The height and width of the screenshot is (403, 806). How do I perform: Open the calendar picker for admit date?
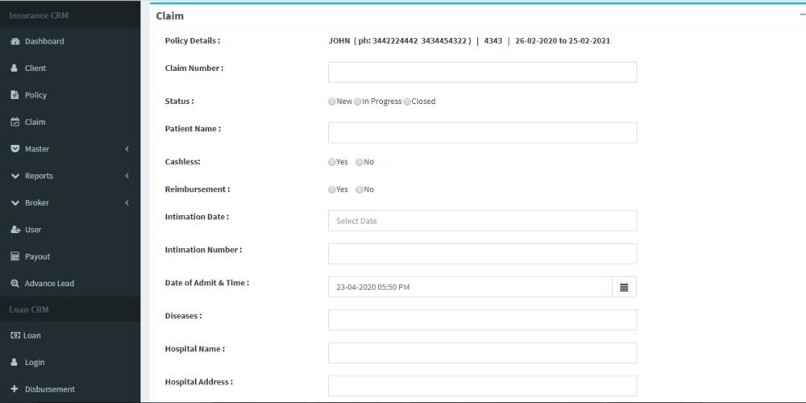(x=624, y=287)
